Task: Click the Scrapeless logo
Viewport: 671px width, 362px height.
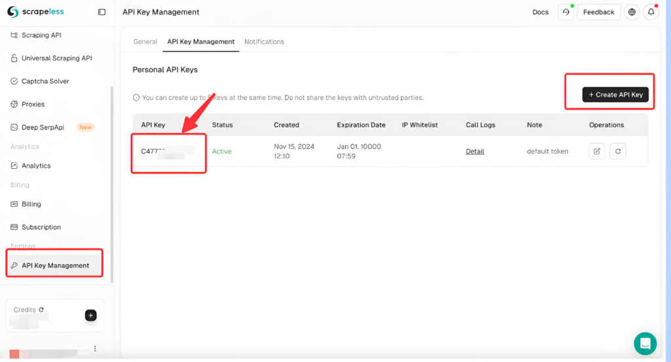Action: click(35, 12)
